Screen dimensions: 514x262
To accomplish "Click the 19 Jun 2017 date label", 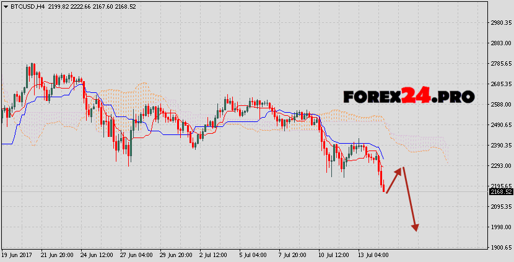I will coord(17,255).
